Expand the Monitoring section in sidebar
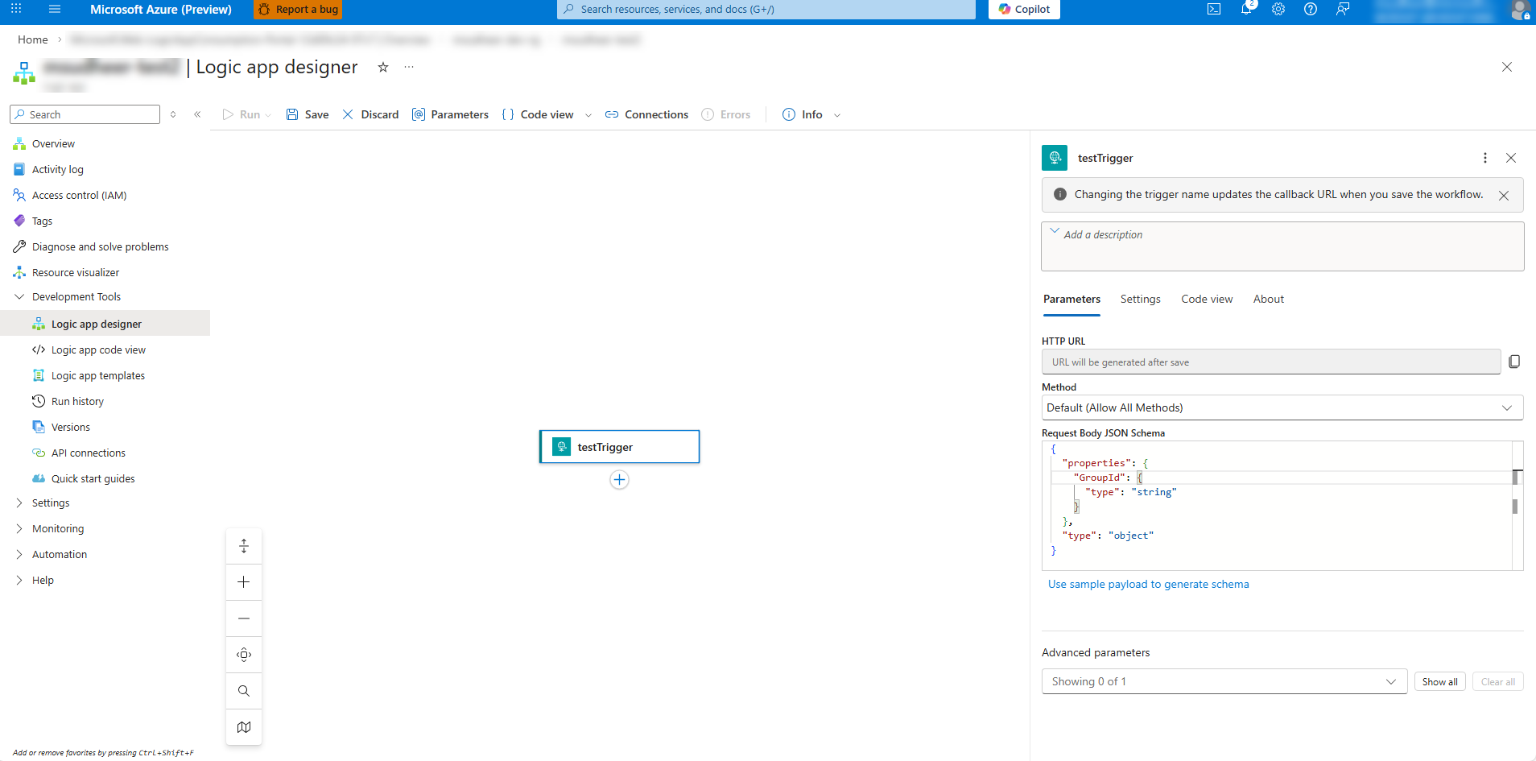1536x761 pixels. coord(58,528)
